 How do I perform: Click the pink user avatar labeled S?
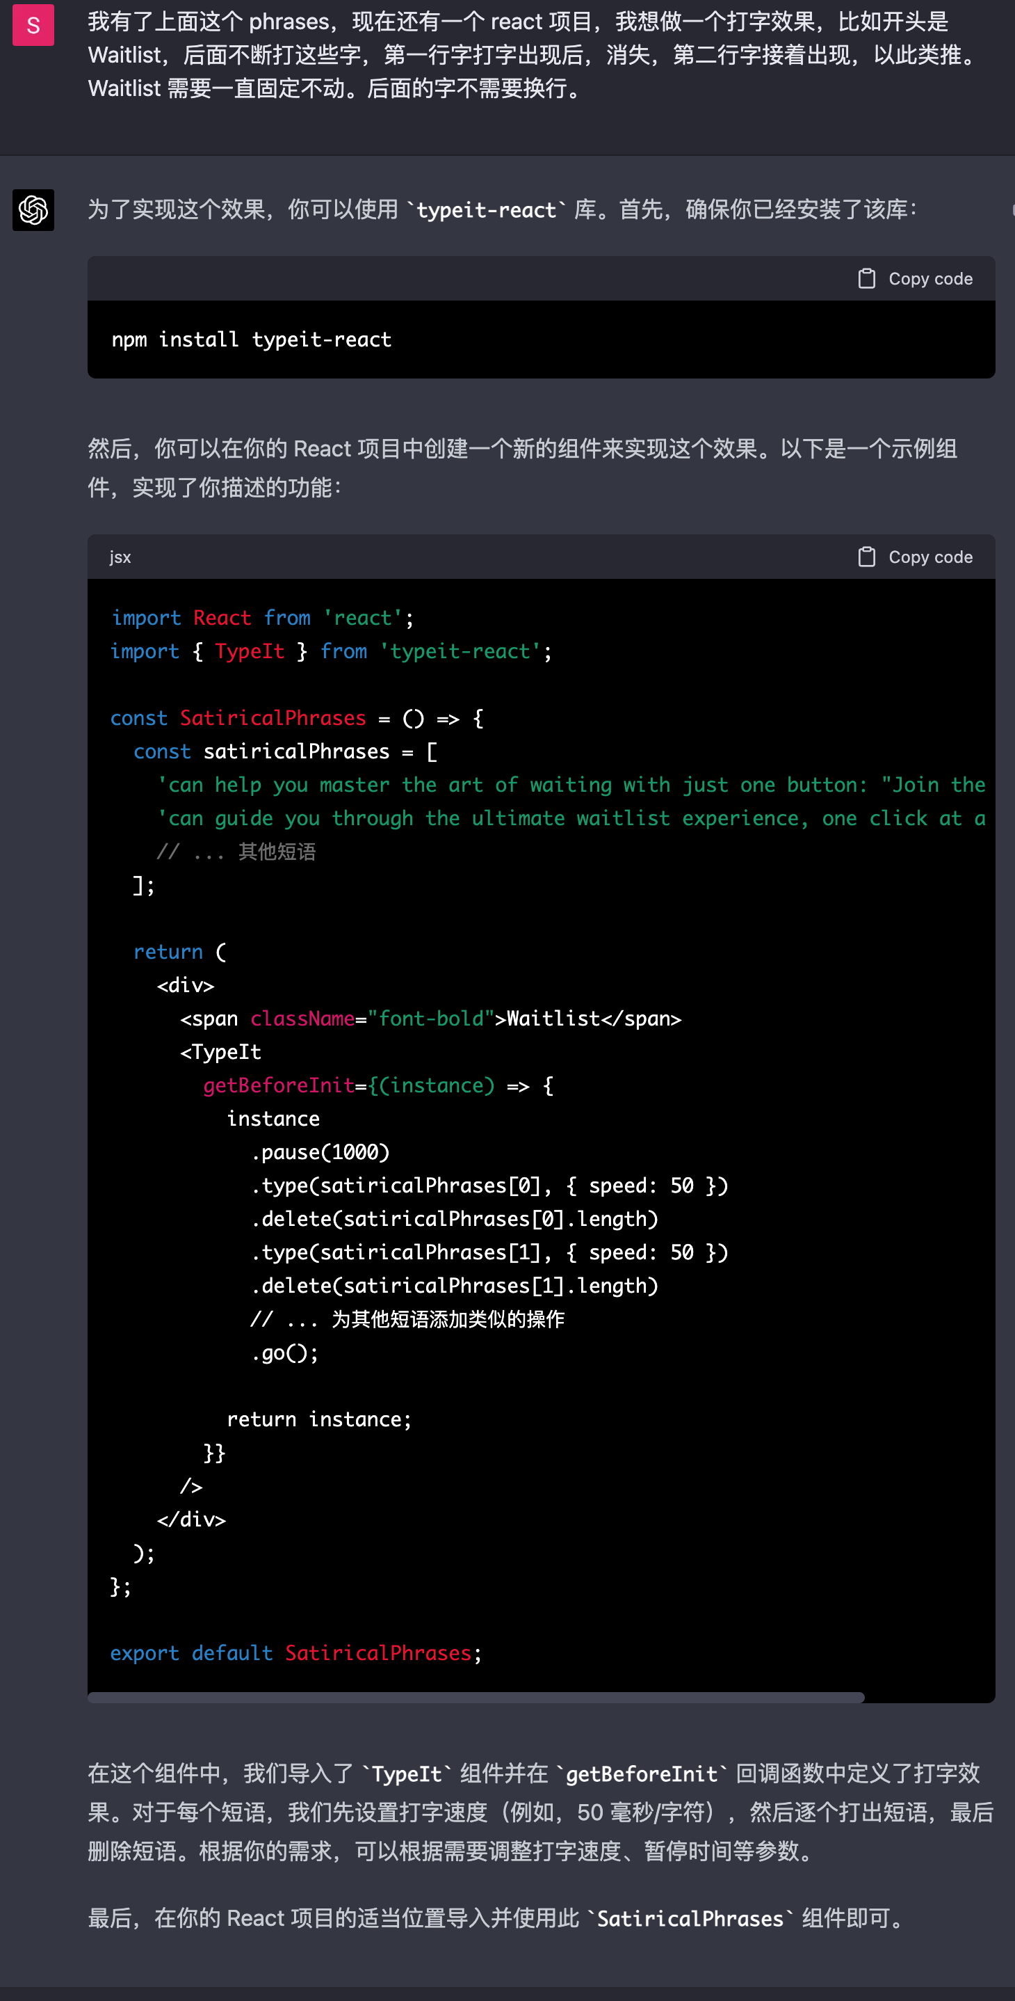point(33,25)
